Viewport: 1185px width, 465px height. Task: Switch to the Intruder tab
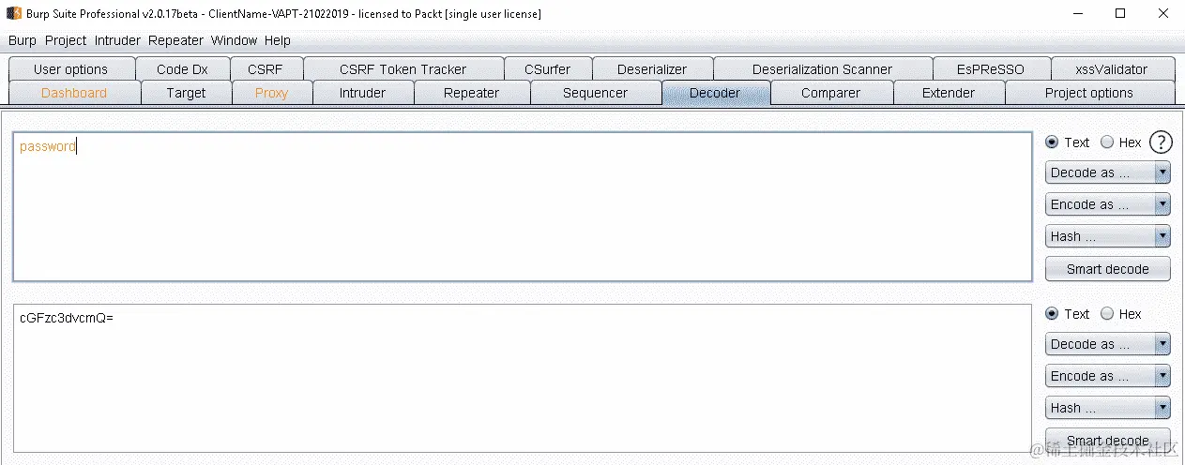pos(362,93)
